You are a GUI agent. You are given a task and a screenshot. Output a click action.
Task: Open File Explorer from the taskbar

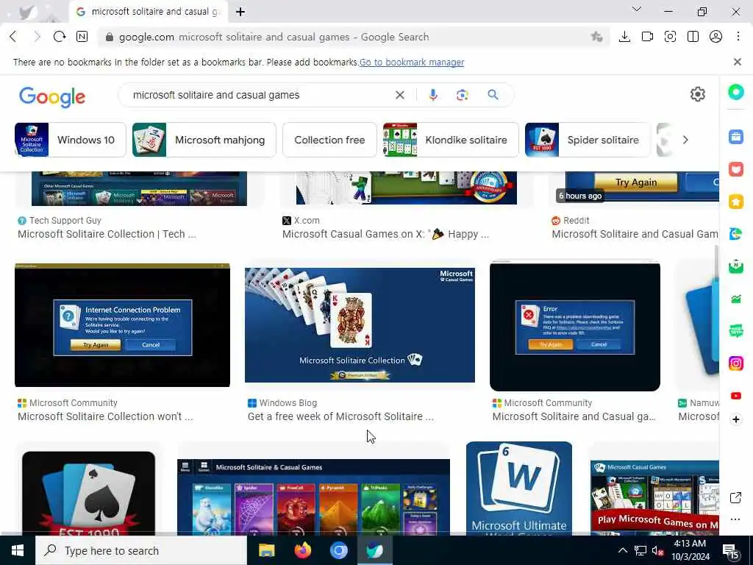tap(266, 550)
